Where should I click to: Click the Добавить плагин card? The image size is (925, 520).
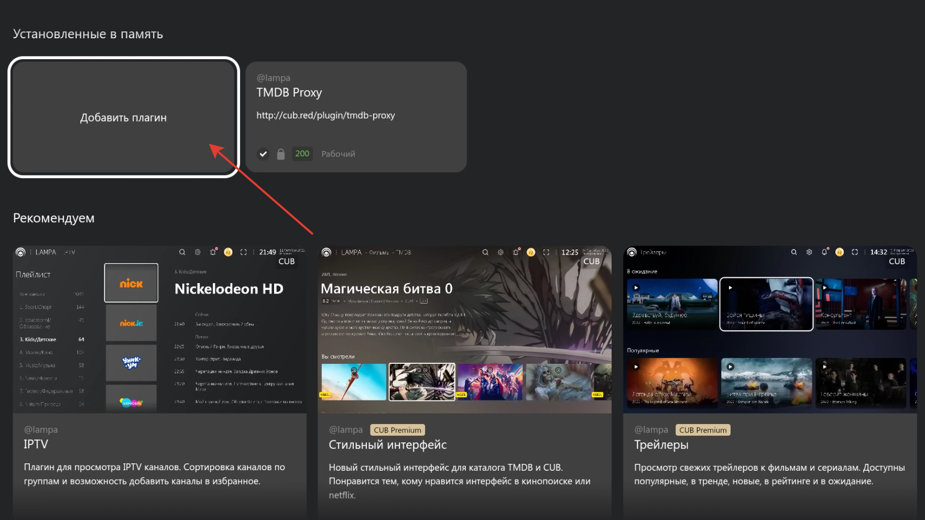coord(124,117)
